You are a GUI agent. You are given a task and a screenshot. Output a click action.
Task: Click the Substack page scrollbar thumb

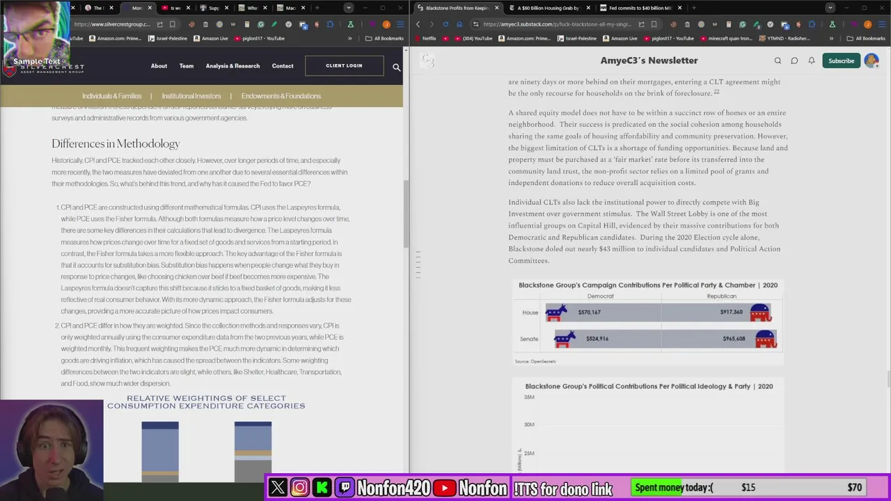coord(888,378)
